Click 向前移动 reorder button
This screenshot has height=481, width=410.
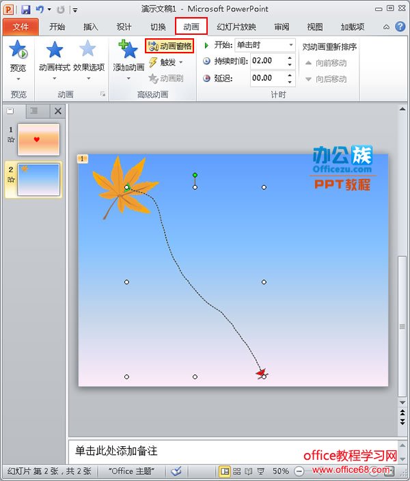click(326, 63)
